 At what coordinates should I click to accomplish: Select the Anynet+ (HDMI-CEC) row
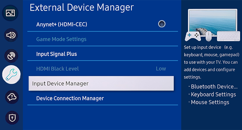point(103,24)
